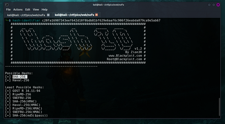Image resolution: width=225 pixels, height=124 pixels.
Task: Click the SHA-256(md5($pass)) entry
Action: tap(30, 116)
